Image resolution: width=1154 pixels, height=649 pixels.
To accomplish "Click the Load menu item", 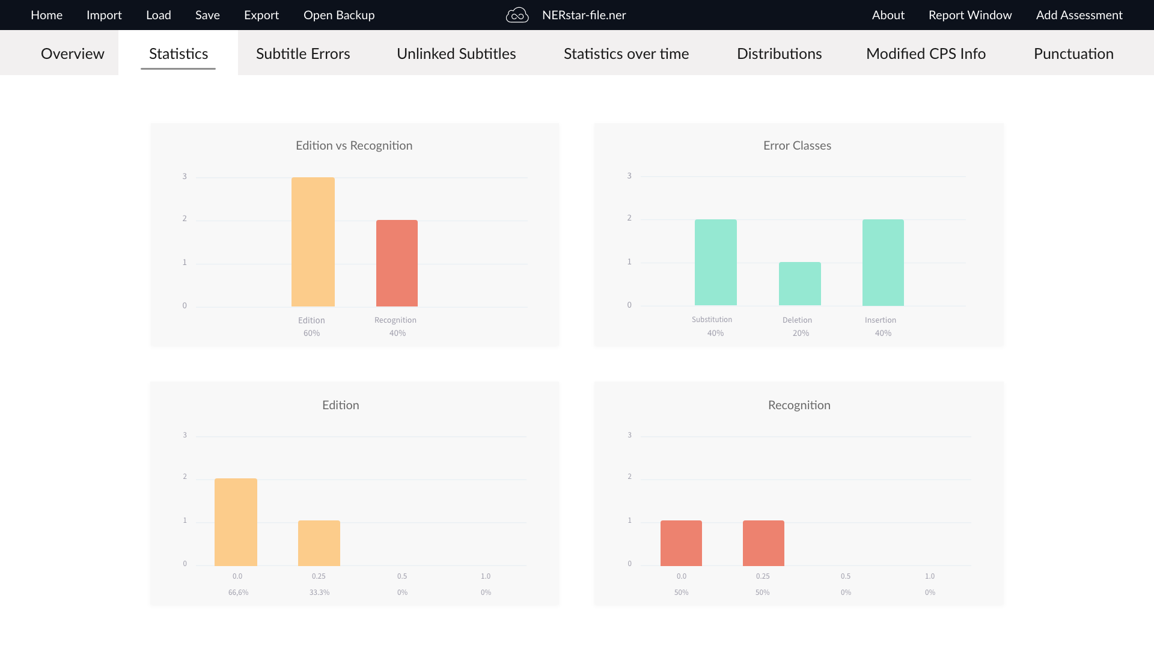I will 159,15.
